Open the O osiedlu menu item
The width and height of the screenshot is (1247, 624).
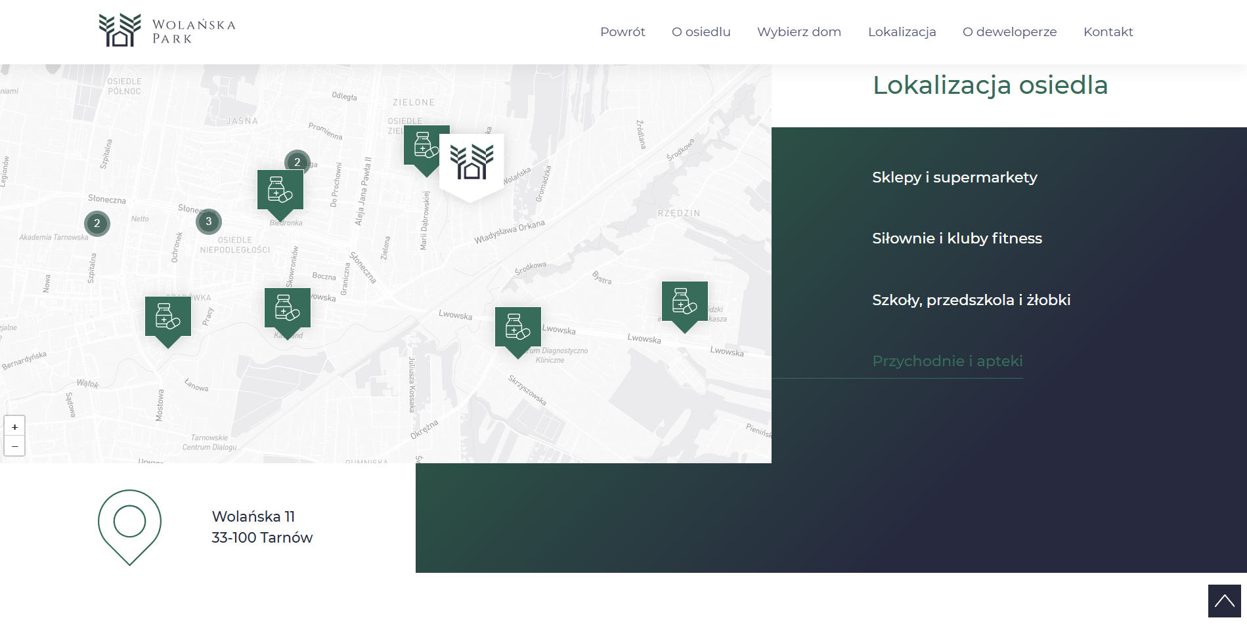(x=701, y=31)
